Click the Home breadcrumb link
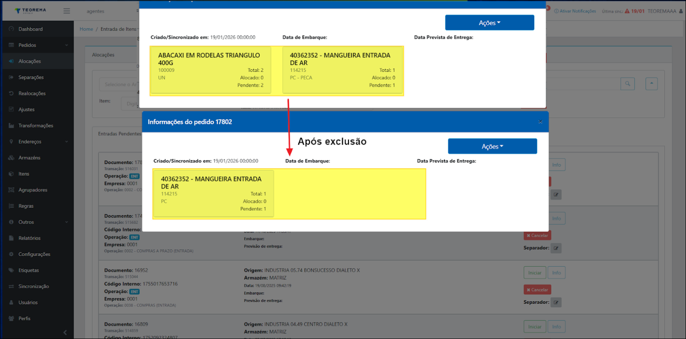 pos(86,29)
